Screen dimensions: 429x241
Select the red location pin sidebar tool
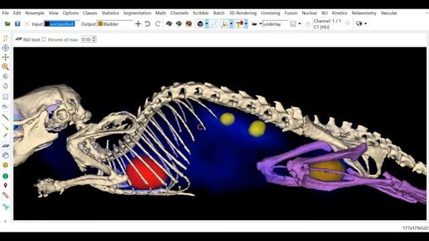coord(5,185)
